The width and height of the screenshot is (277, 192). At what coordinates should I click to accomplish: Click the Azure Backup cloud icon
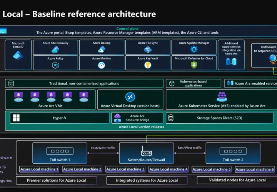102,50
